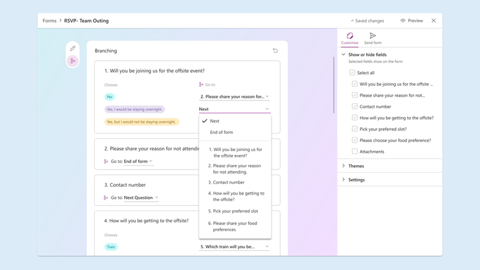480x270 pixels.
Task: Check the Attachments field checkbox
Action: 355,151
